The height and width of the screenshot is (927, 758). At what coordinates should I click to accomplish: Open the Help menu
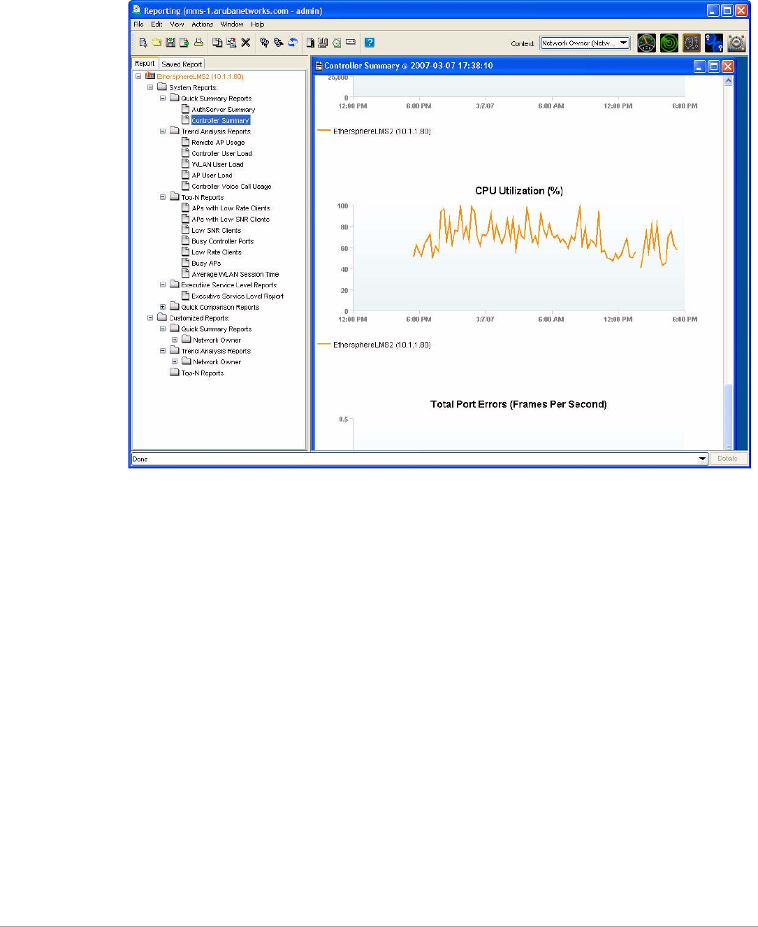(258, 24)
